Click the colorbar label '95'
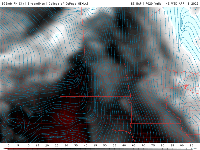 tap(191, 145)
